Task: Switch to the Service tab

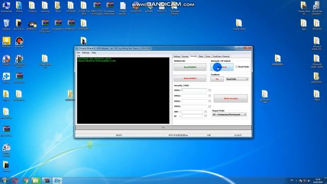Action: pyautogui.click(x=185, y=56)
